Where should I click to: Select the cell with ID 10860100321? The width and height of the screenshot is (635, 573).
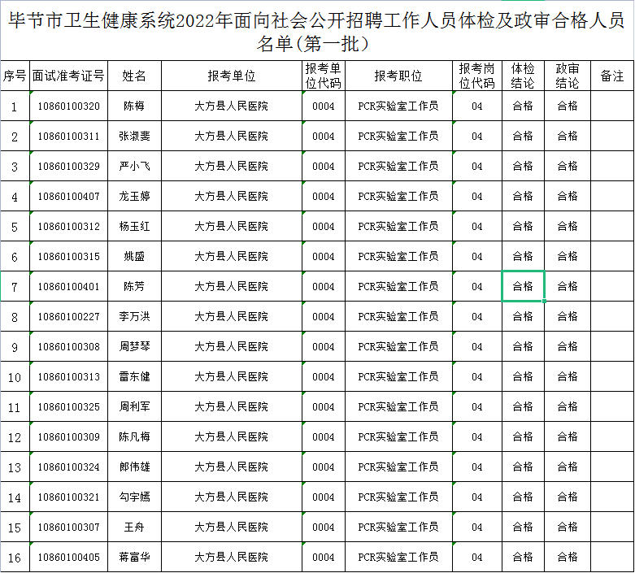[68, 497]
